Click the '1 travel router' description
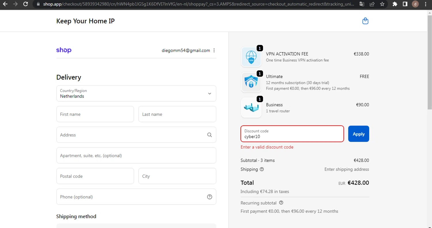Screen dimensions: 432x228 pyautogui.click(x=278, y=111)
